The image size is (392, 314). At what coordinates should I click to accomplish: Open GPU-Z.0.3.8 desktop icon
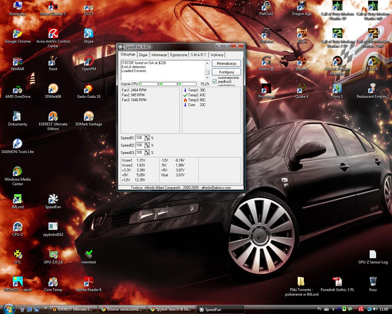pyautogui.click(x=53, y=257)
